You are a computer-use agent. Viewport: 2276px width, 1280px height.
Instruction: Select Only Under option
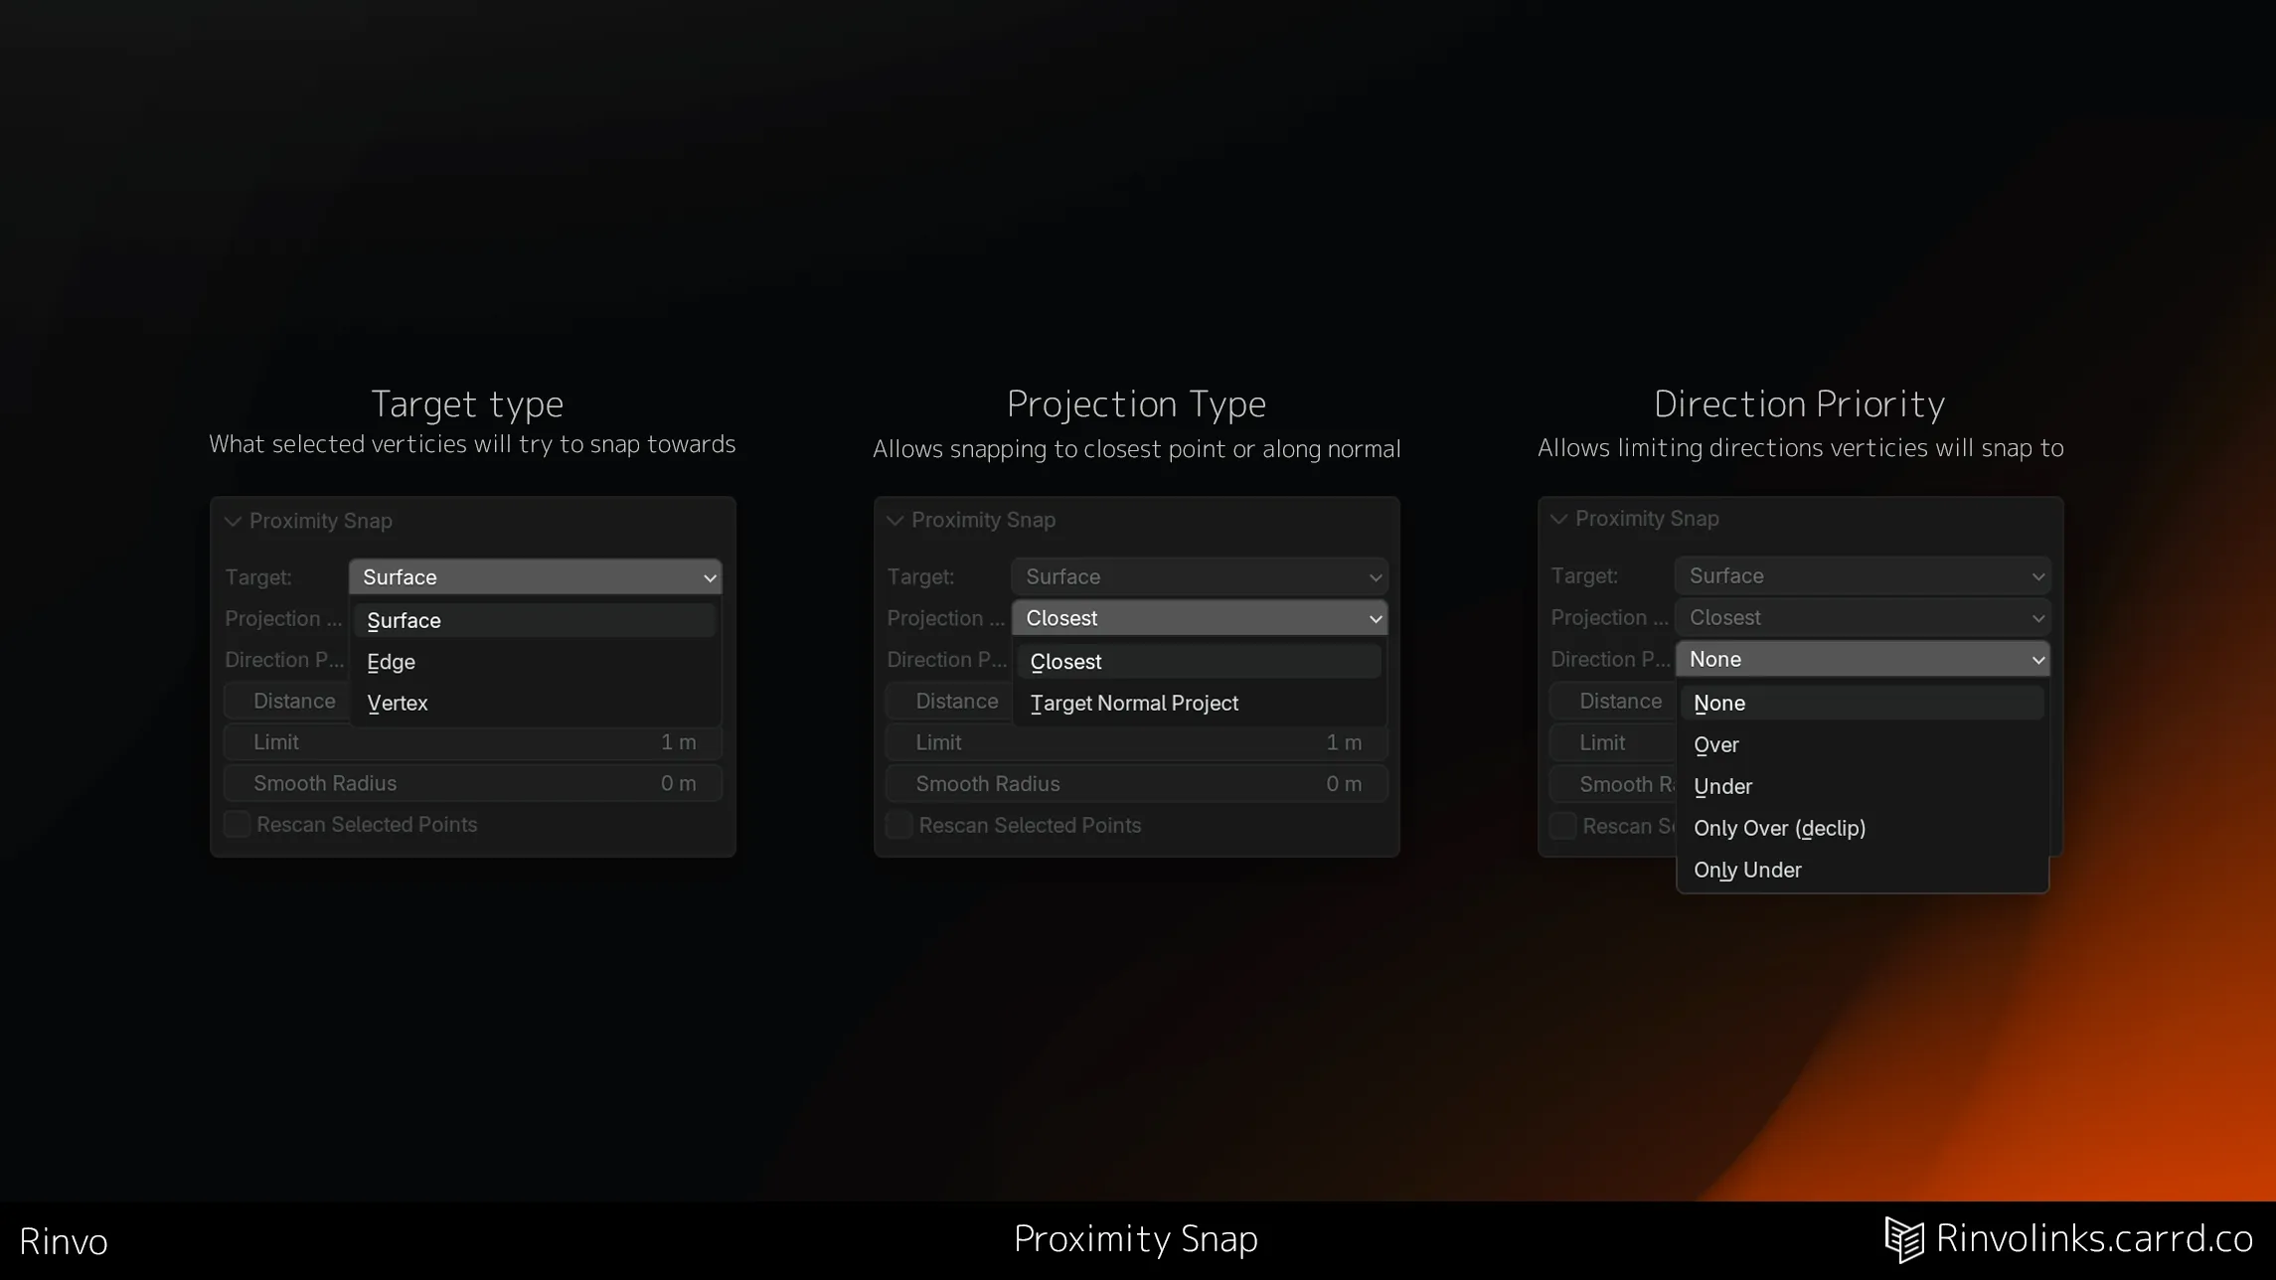(x=1863, y=871)
